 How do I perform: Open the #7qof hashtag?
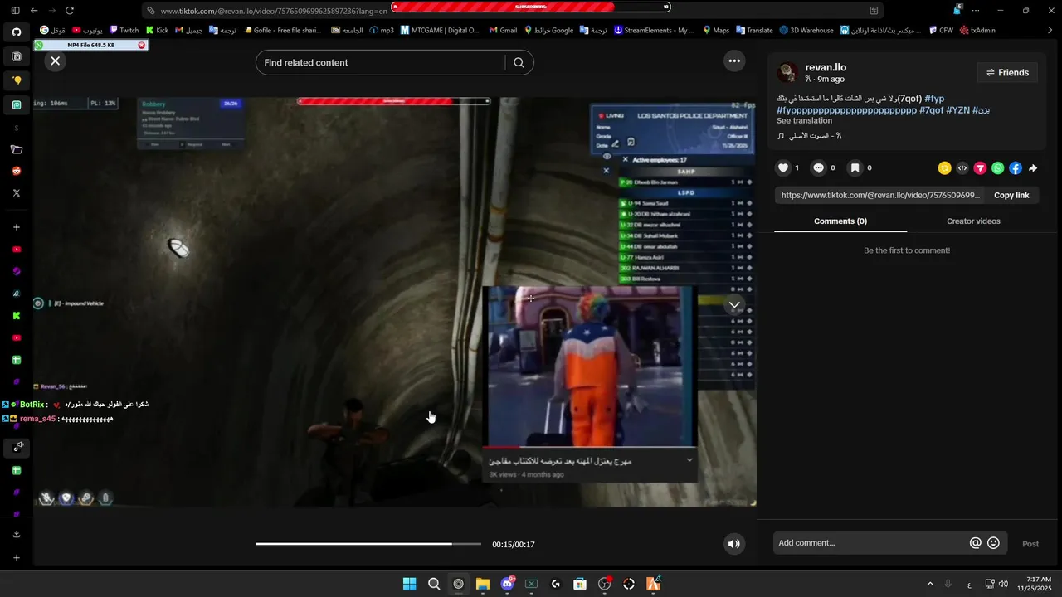pos(931,110)
